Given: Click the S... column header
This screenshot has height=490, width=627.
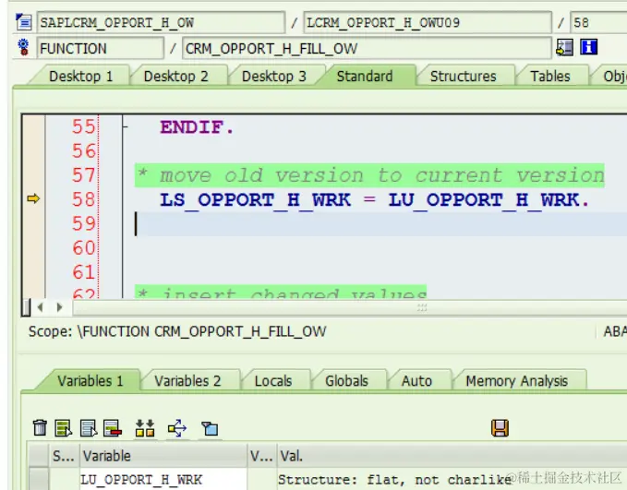Looking at the screenshot, I should tap(64, 456).
